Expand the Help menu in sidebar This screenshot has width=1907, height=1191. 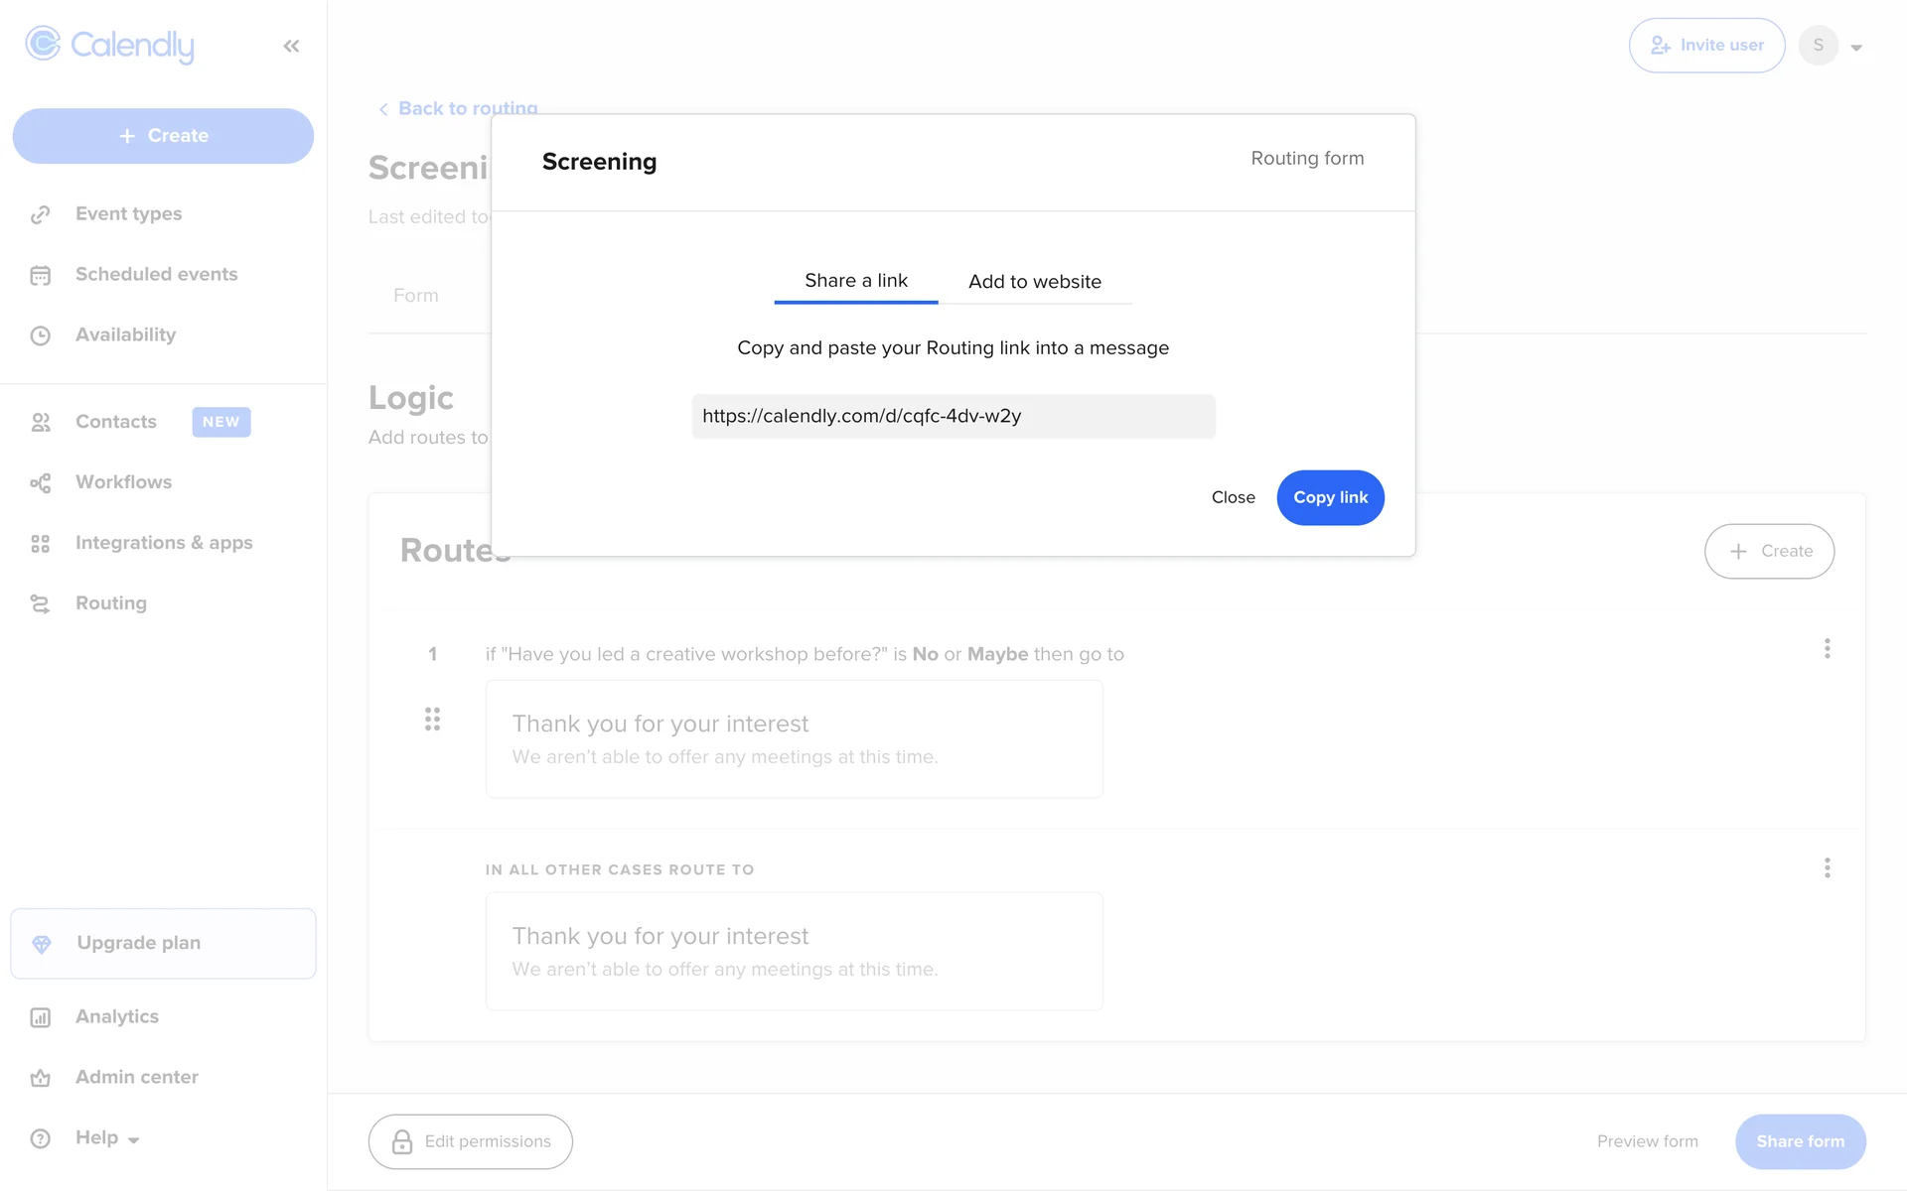click(x=107, y=1138)
